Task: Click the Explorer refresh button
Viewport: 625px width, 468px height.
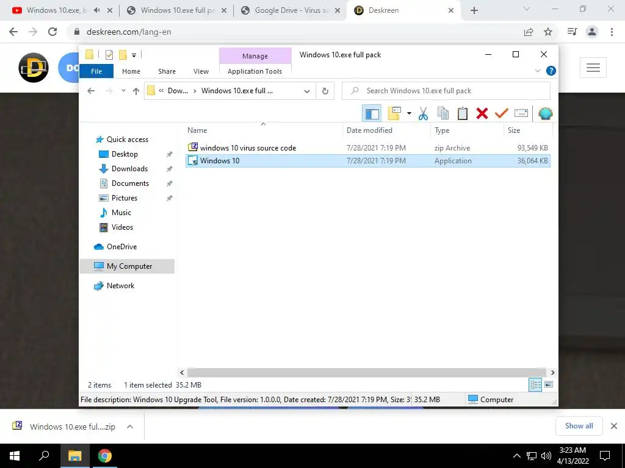Action: click(325, 91)
